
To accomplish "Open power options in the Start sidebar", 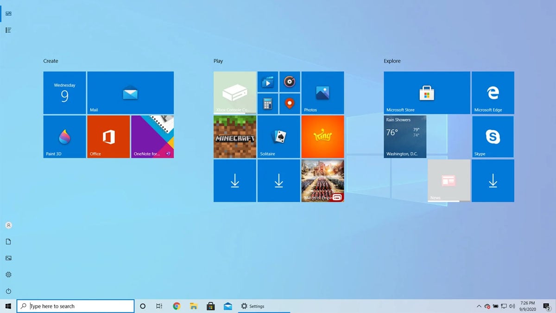I will click(8, 291).
